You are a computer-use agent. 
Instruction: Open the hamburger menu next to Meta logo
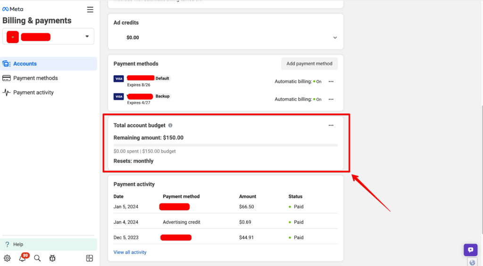[x=90, y=9]
